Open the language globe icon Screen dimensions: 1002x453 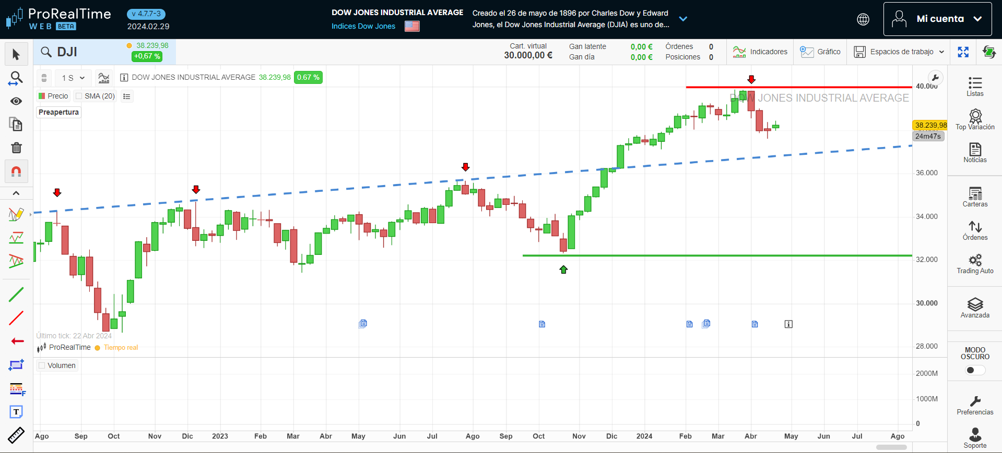point(863,19)
